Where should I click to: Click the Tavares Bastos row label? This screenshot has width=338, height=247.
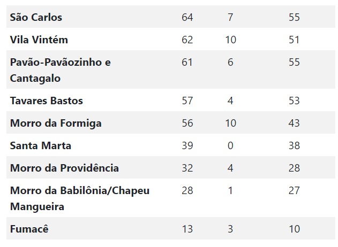(x=47, y=101)
